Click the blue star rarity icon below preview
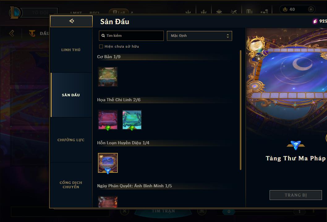This screenshot has height=222, width=327. [x=296, y=145]
